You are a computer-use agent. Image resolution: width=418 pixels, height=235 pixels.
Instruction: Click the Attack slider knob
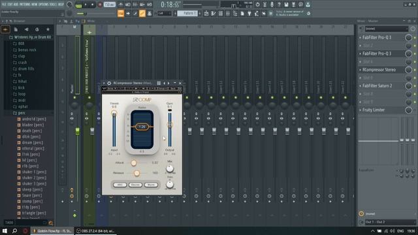pyautogui.click(x=133, y=163)
